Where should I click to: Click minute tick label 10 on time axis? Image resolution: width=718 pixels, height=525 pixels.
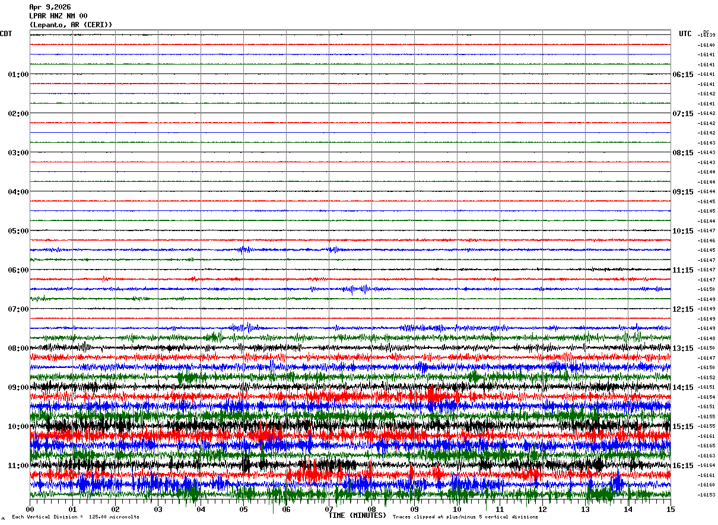tap(458, 509)
